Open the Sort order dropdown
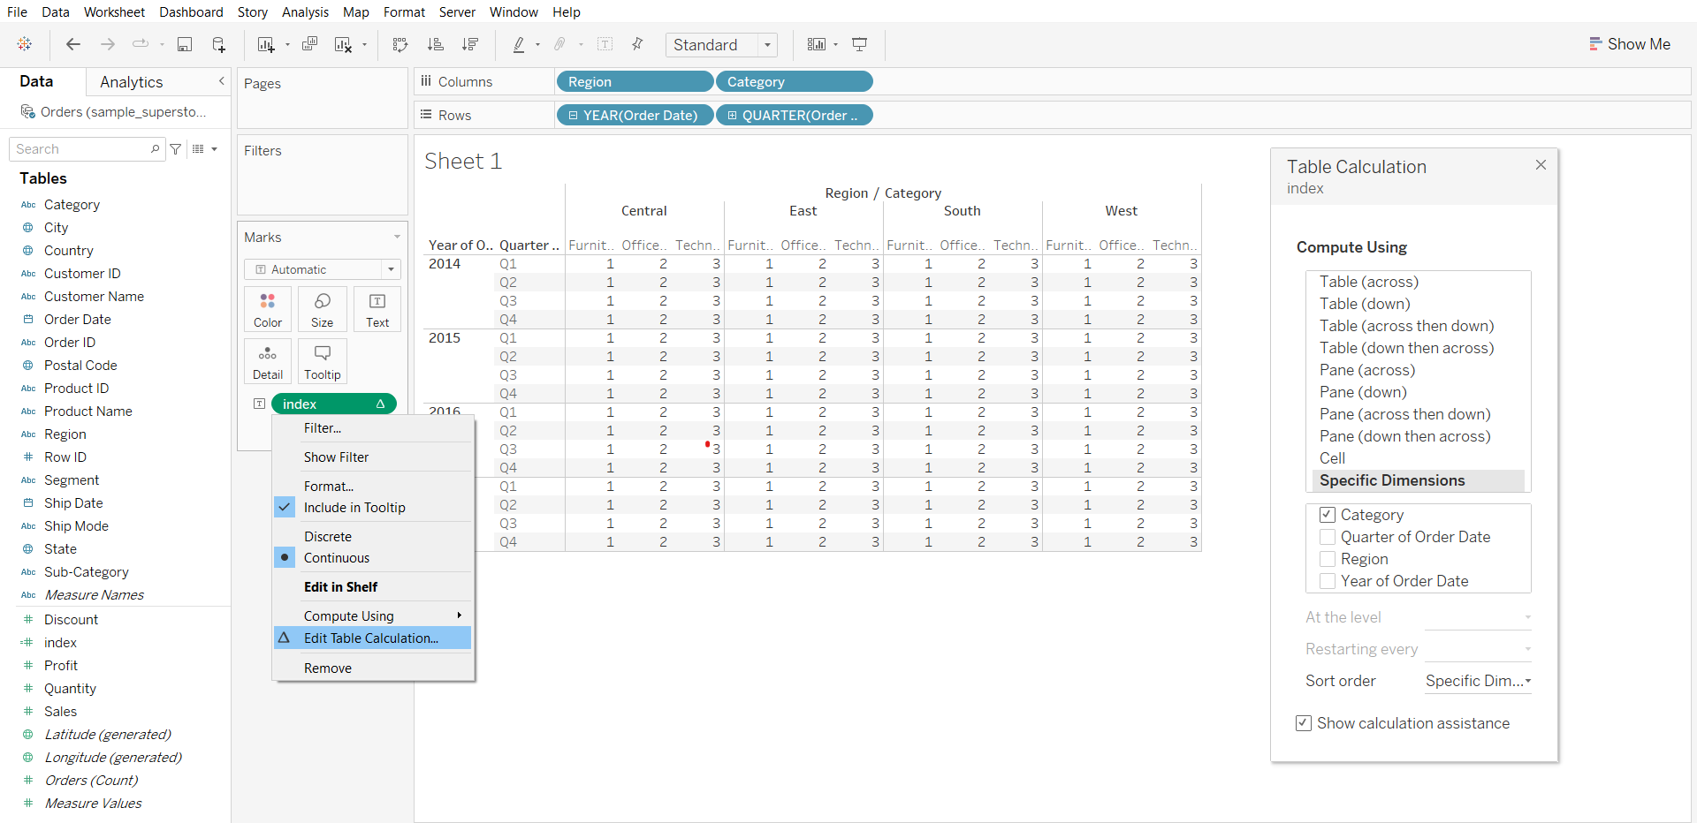1697x823 pixels. (x=1478, y=681)
